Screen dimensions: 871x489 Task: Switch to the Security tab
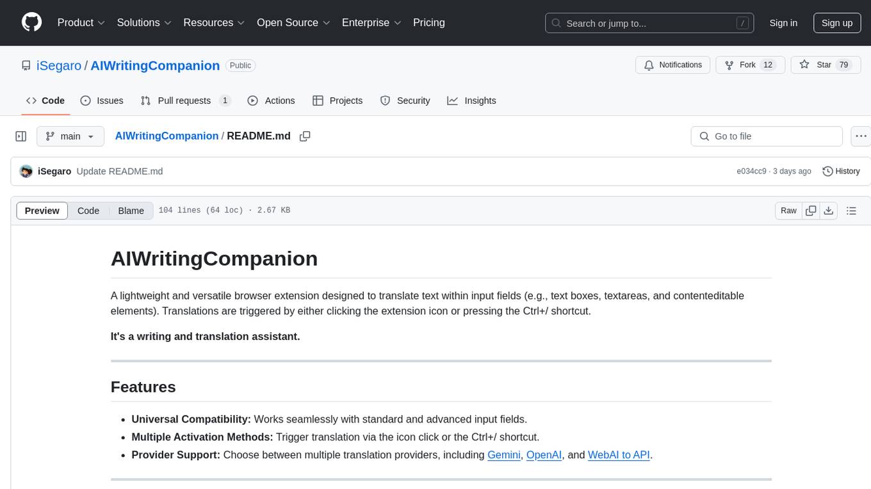405,100
